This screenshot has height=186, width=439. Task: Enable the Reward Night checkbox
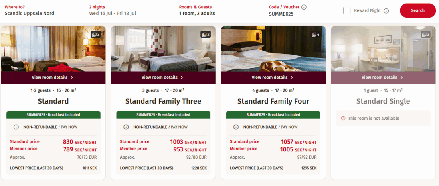347,11
